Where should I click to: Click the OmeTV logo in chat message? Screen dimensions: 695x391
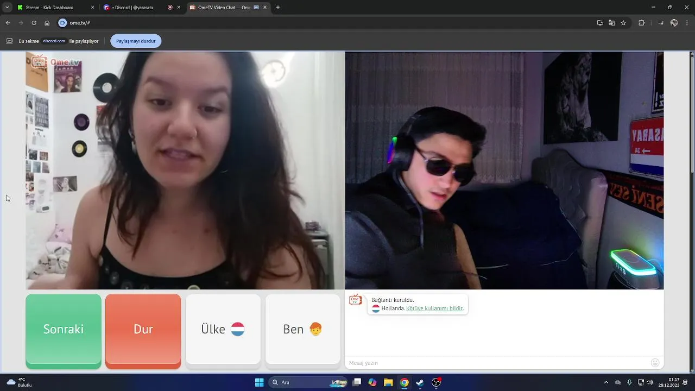point(356,300)
